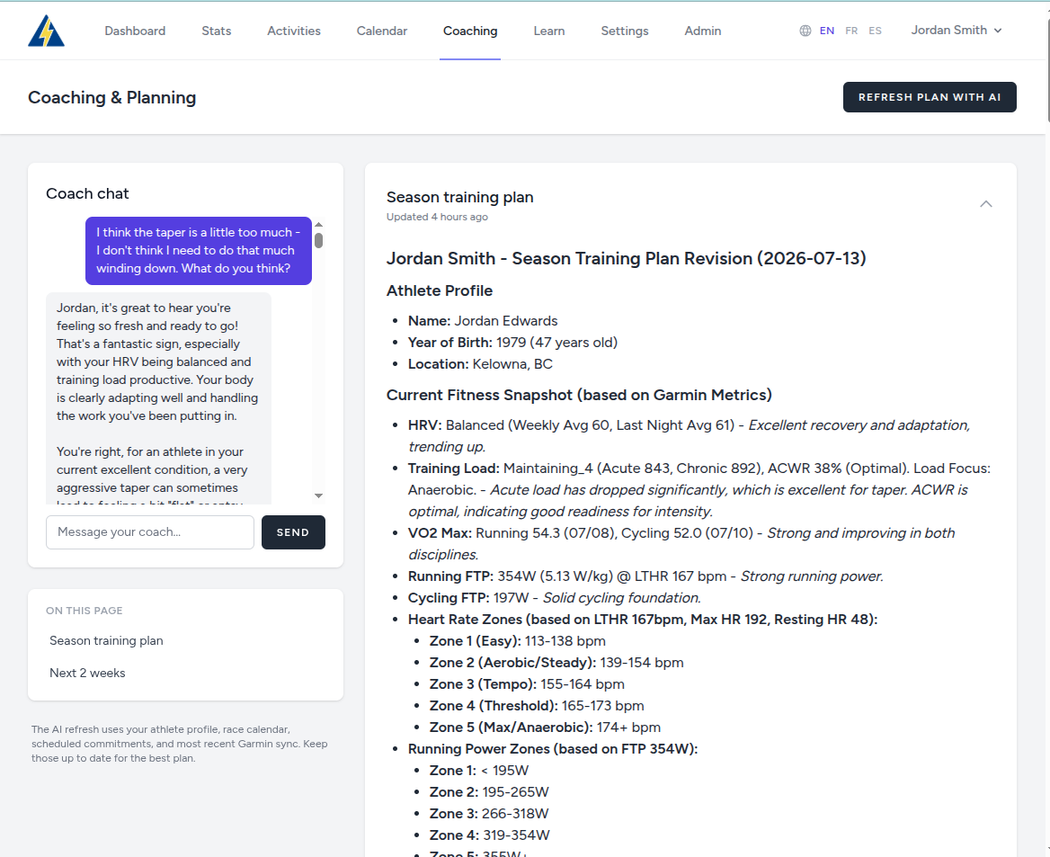Viewport: 1050px width, 857px height.
Task: Send the coach chat message
Action: click(293, 532)
